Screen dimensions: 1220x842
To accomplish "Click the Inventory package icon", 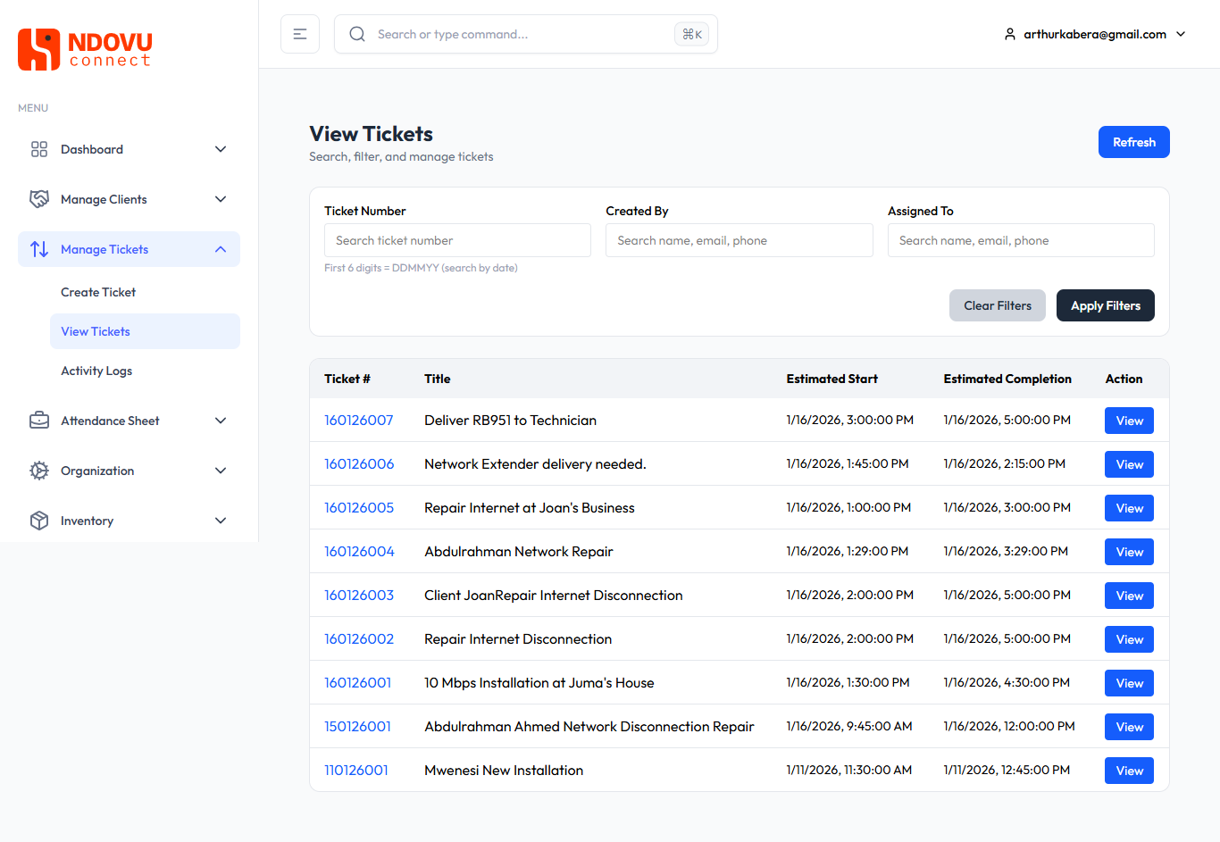I will 39,521.
